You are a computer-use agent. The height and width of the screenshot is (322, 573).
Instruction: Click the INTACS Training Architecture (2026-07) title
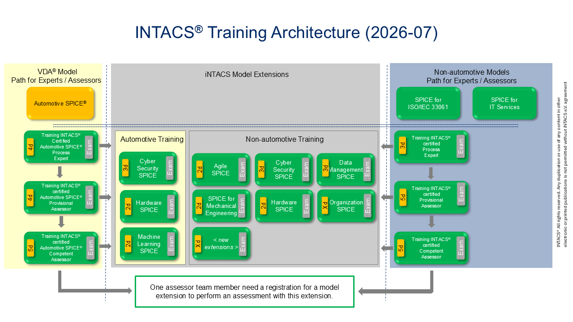point(286,33)
